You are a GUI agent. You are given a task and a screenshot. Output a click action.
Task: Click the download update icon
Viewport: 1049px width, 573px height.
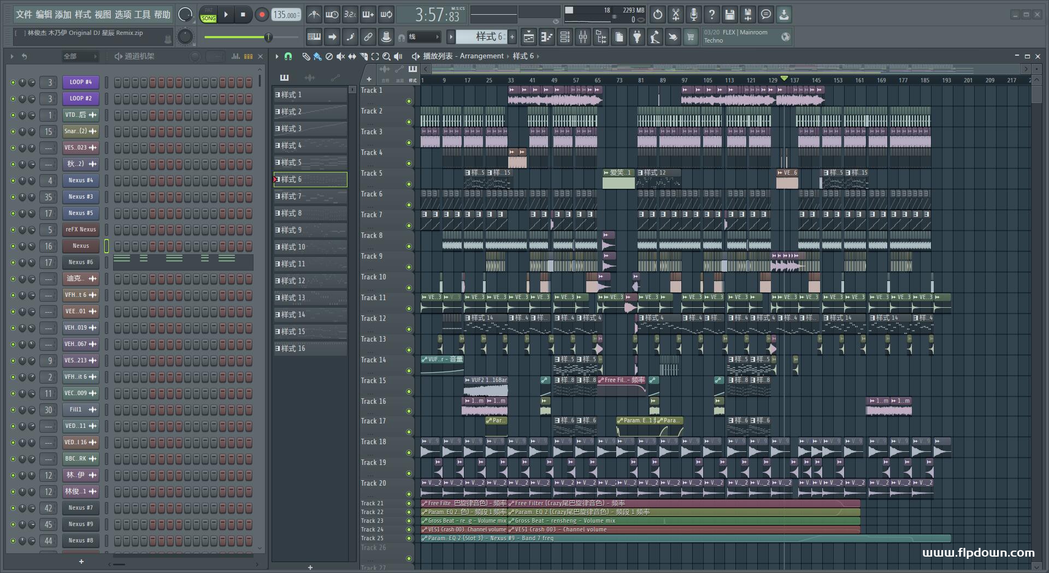784,15
